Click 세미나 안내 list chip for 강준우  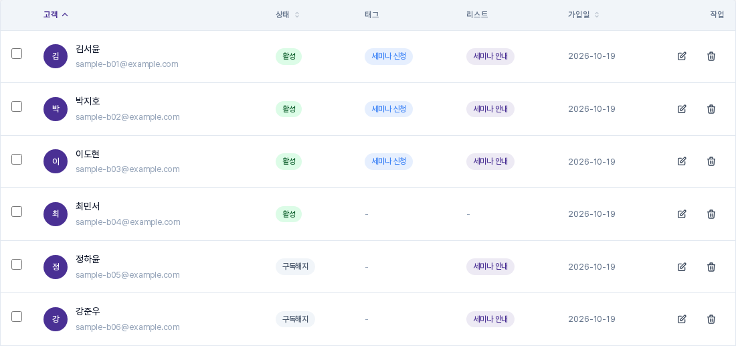pyautogui.click(x=490, y=319)
